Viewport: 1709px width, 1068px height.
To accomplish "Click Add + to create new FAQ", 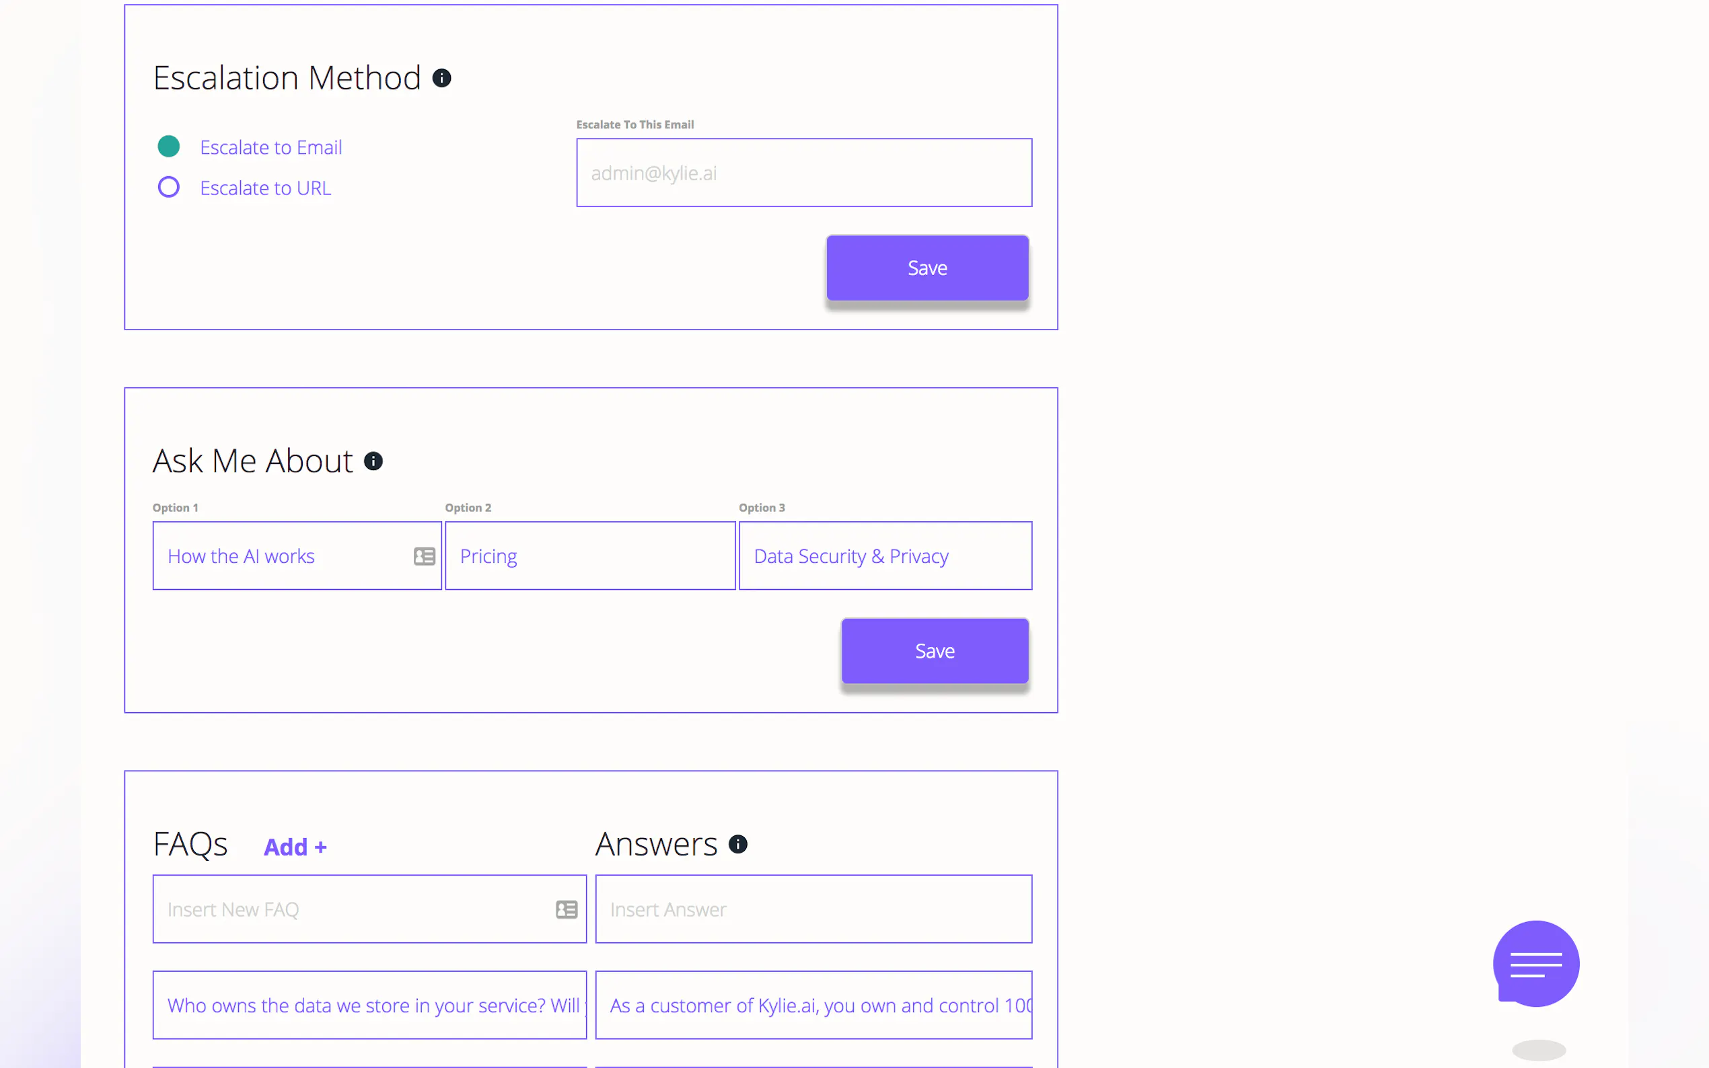I will pos(295,847).
